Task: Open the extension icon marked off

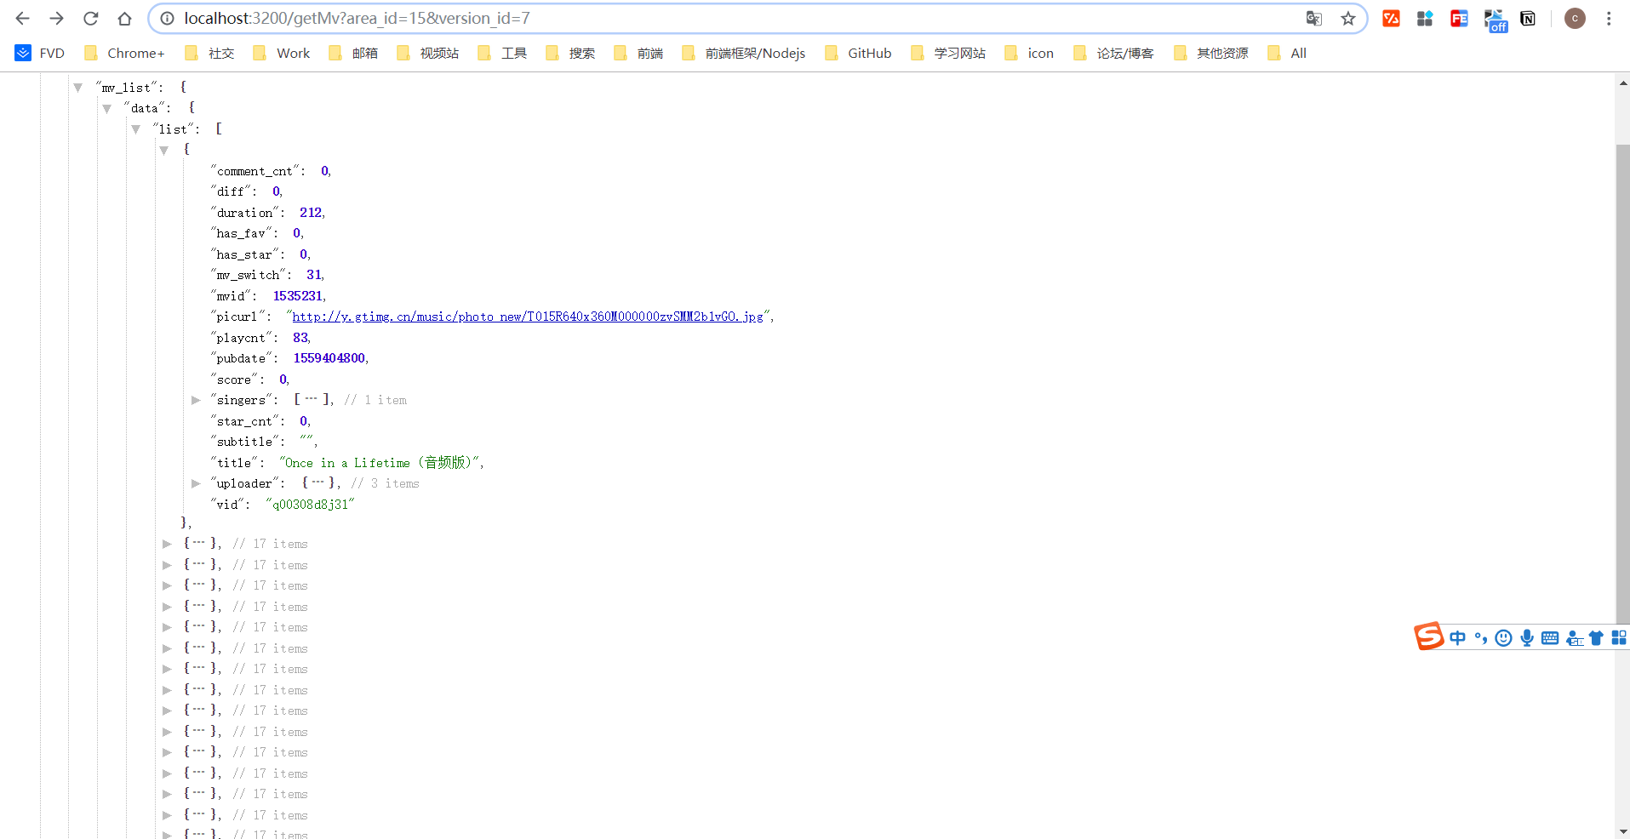Action: pos(1496,20)
